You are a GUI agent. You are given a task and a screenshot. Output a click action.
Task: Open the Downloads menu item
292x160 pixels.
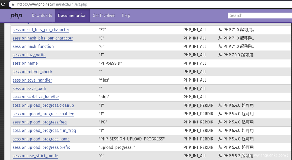coord(42,15)
